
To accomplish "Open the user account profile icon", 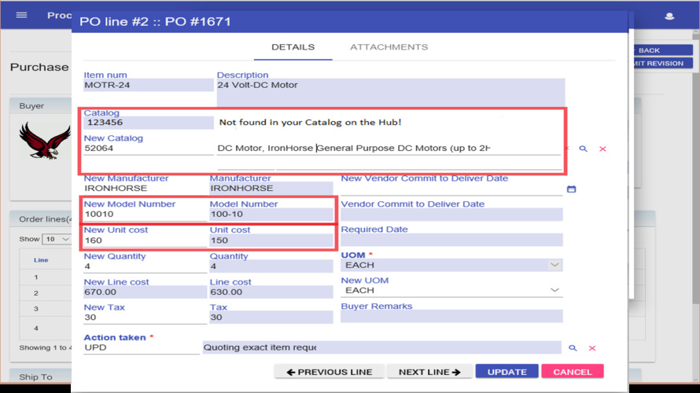I will (x=669, y=16).
